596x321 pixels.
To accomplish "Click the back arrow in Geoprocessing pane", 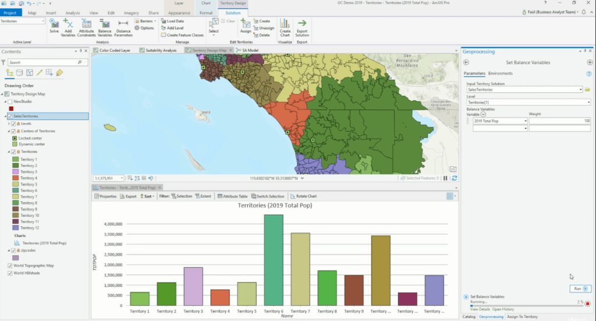I will (466, 62).
